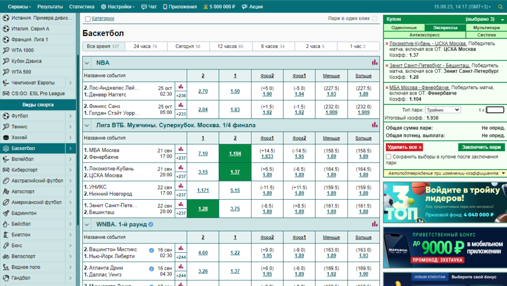507x286 pixels.
Task: Switch to Одиночные coupon tab
Action: [x=404, y=28]
